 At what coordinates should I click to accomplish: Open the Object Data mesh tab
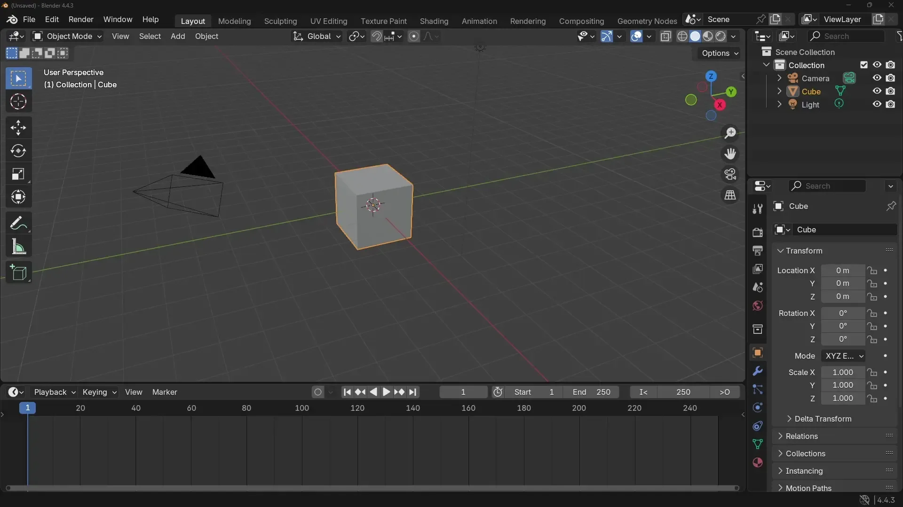(757, 444)
